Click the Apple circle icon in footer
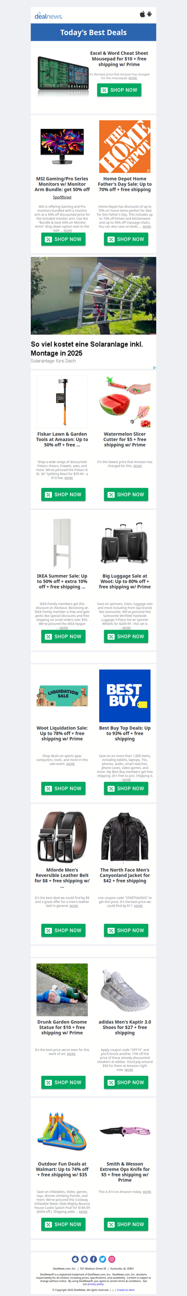Viewport: 187px width, 1296px height. [75, 1259]
